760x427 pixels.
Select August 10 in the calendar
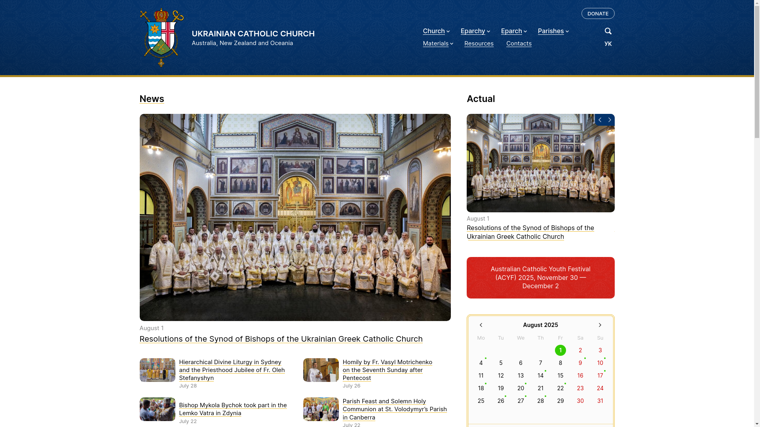600,363
